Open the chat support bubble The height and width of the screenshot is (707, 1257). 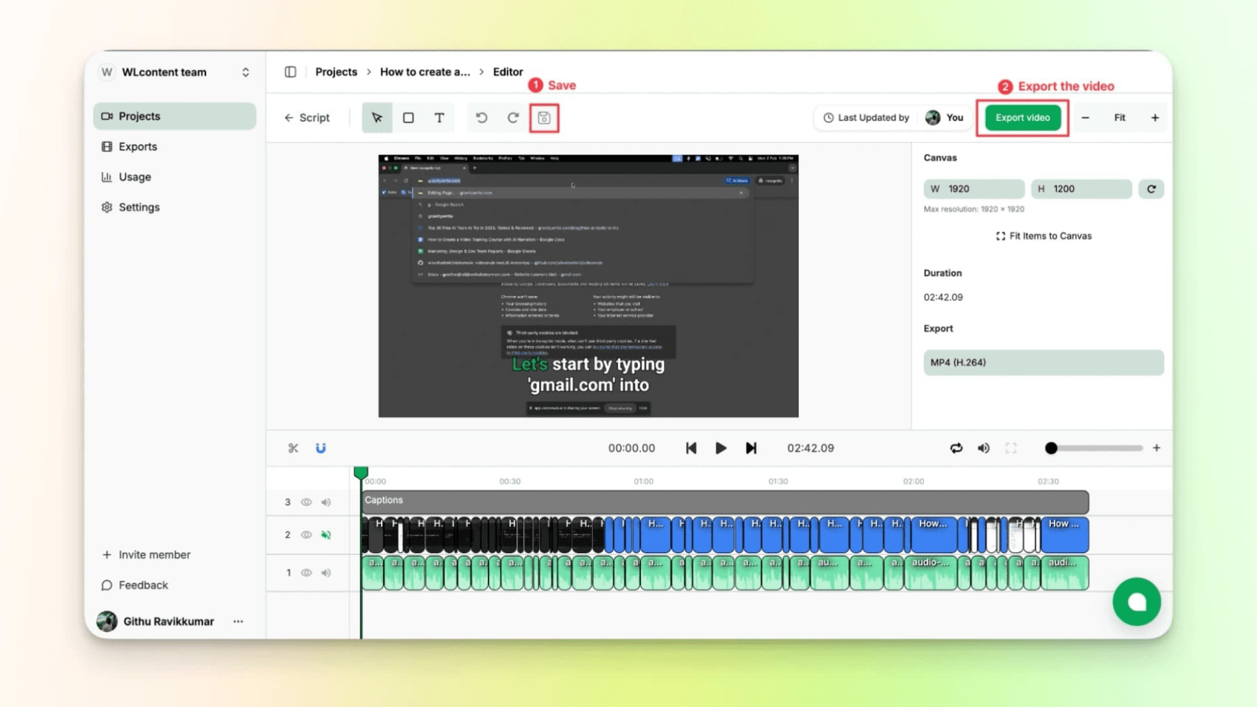click(1137, 602)
